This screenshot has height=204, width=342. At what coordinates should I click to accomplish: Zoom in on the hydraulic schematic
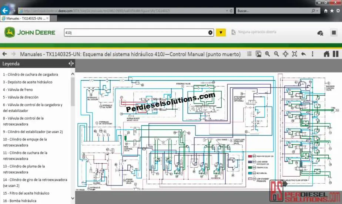pos(267,54)
